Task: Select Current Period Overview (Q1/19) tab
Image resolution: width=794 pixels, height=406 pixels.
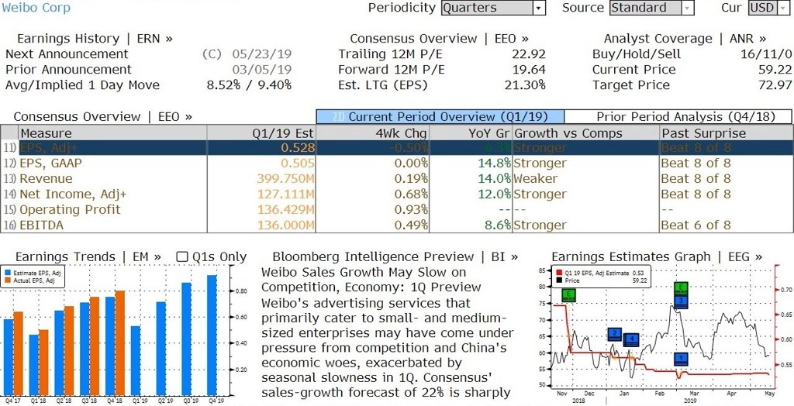Action: [440, 116]
